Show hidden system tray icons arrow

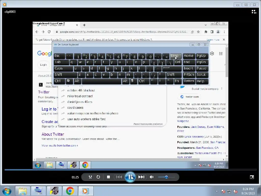pyautogui.click(x=217, y=191)
